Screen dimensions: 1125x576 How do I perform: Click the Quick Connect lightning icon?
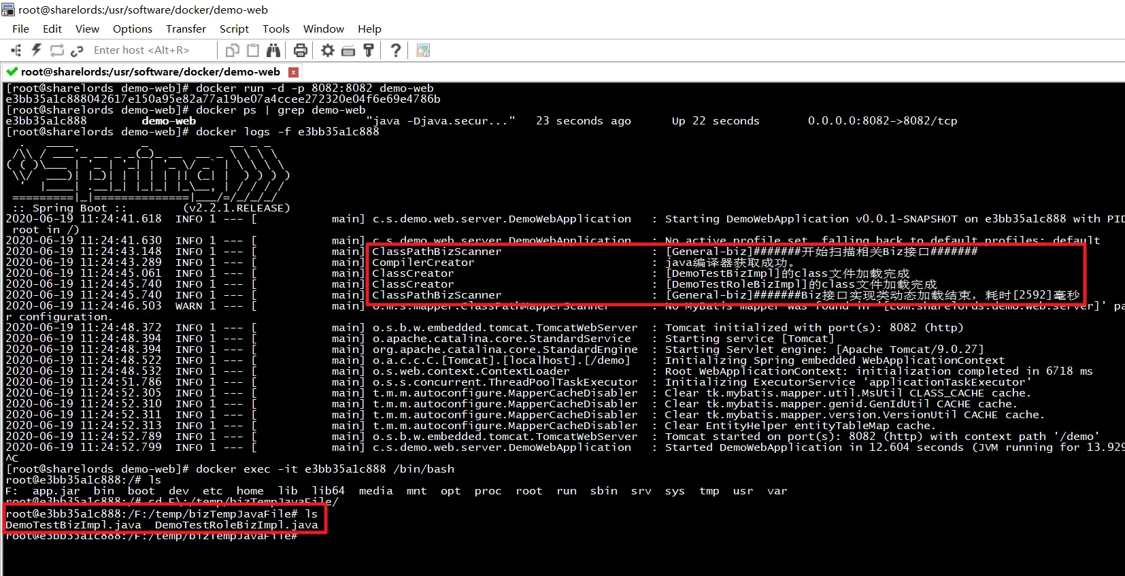(x=37, y=50)
